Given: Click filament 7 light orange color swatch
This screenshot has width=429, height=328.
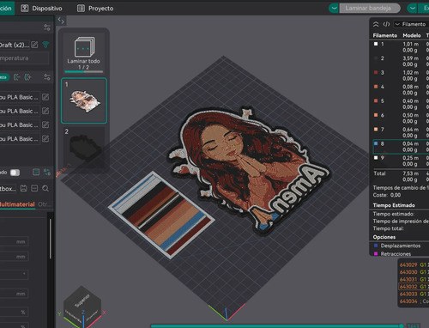Looking at the screenshot, I should [x=376, y=130].
